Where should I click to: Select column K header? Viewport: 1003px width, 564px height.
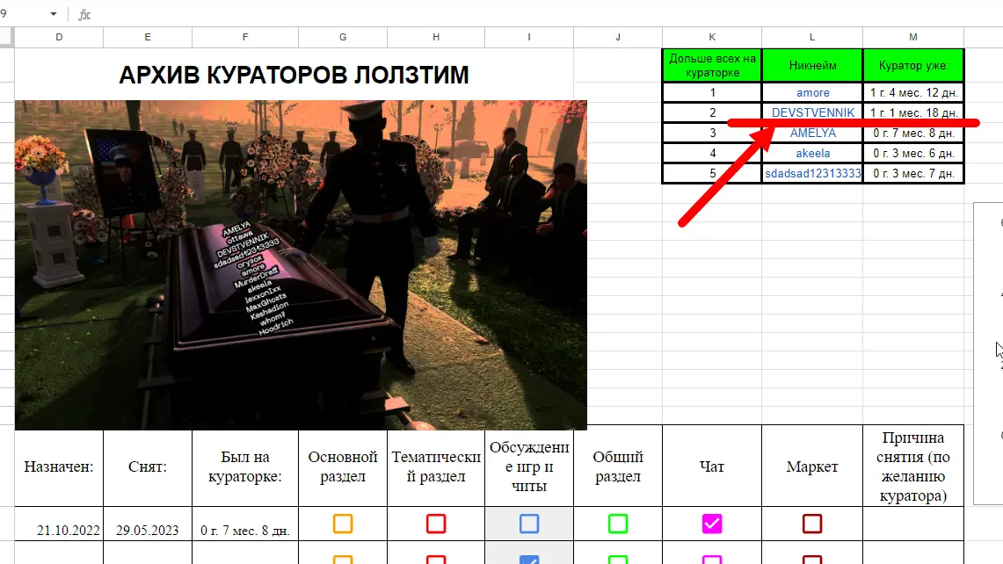[x=712, y=37]
